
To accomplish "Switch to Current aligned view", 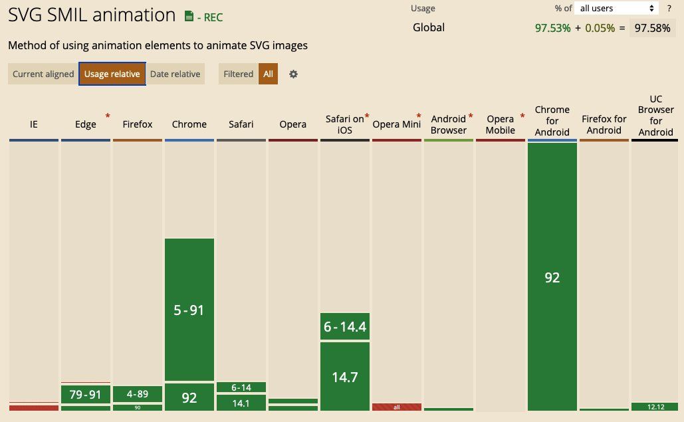I will tap(43, 74).
